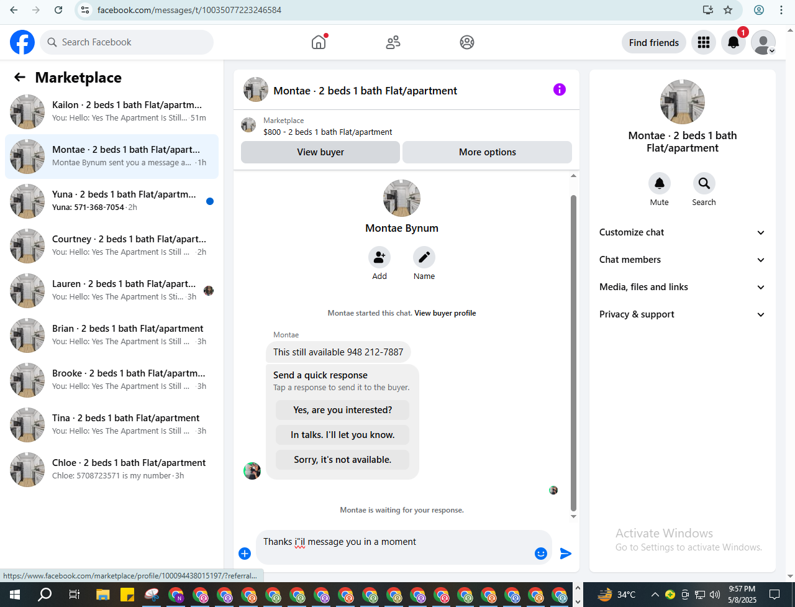Bookmark this page with star icon
This screenshot has height=607, width=795.
pos(728,10)
